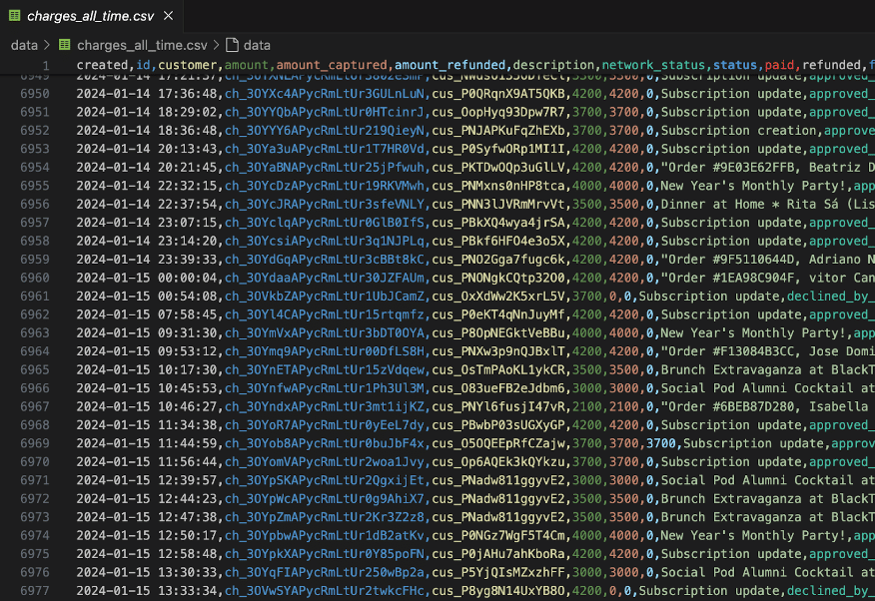Click the CSV file icon in the tab

(x=15, y=16)
